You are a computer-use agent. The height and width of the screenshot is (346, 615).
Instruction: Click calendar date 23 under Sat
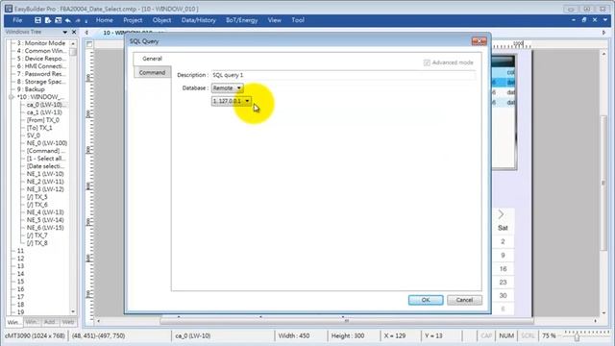[x=504, y=283]
